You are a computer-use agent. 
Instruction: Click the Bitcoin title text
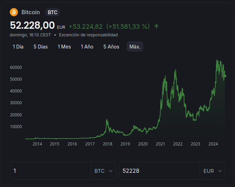coord(30,12)
